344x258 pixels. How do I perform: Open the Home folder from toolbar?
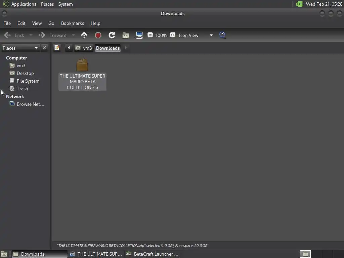pos(126,35)
